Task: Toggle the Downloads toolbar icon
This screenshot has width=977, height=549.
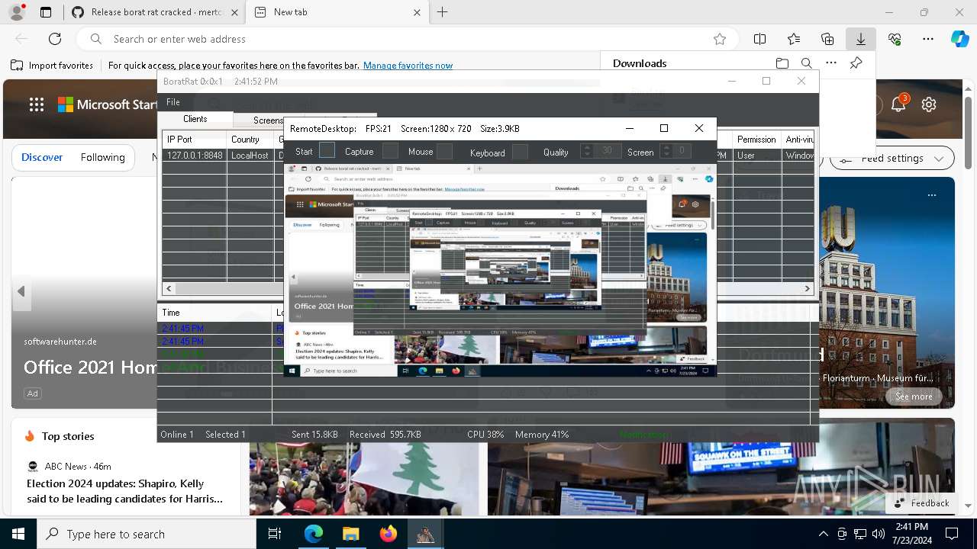Action: point(860,39)
